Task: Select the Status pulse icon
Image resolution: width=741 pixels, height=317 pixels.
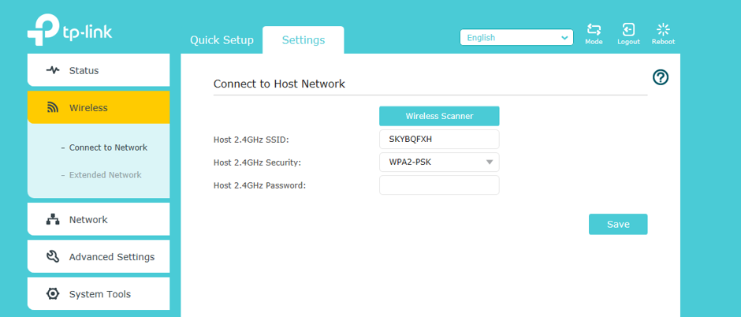Action: click(x=53, y=70)
